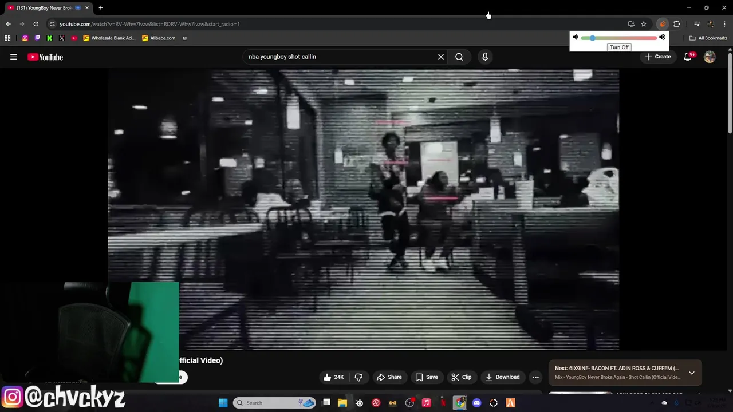733x412 pixels.
Task: Click the taskbar Search box
Action: pos(275,403)
